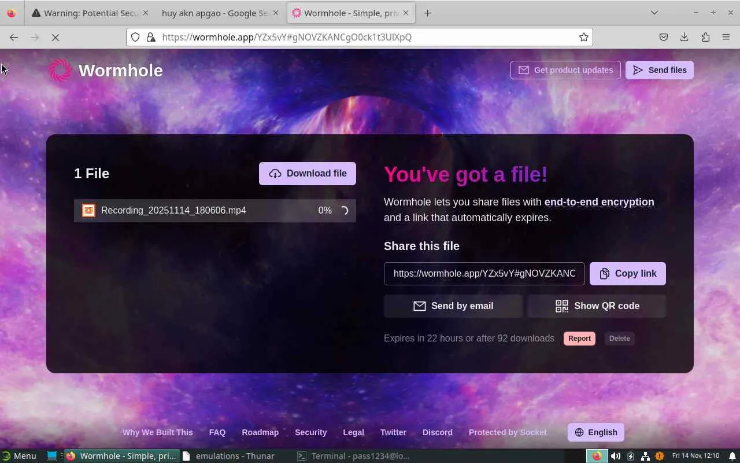Image resolution: width=740 pixels, height=463 pixels.
Task: Open the Why We Built This link
Action: pos(158,432)
